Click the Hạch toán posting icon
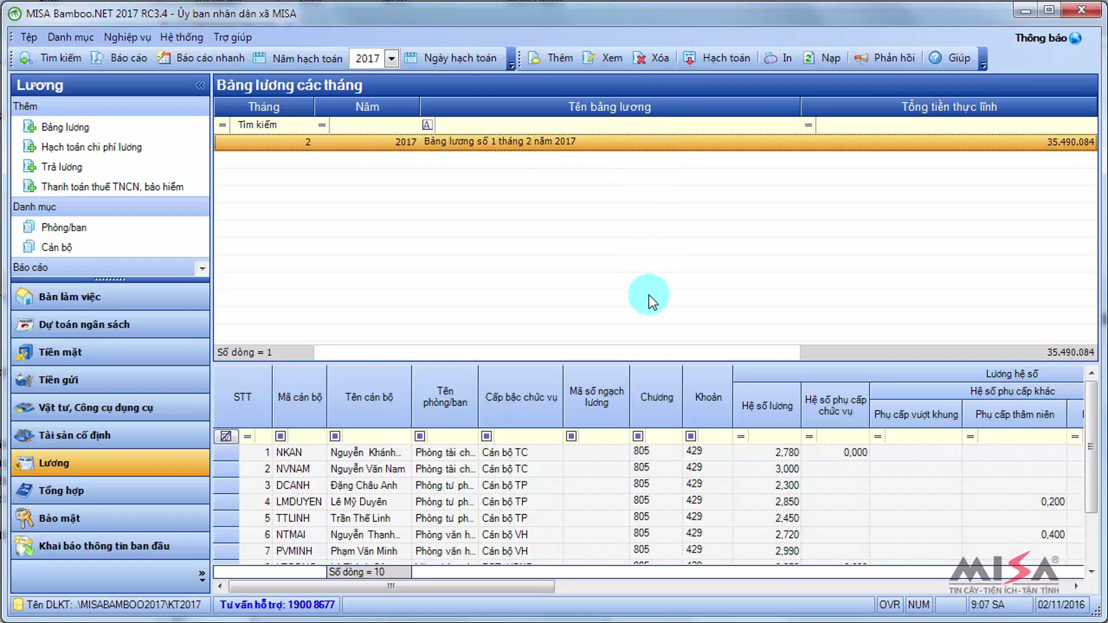Viewport: 1108px width, 623px height. [690, 58]
